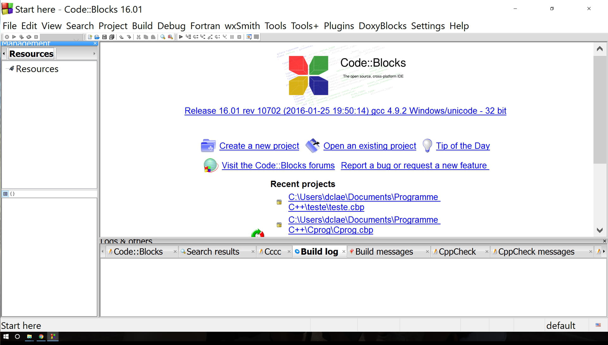Click the Cut scissors icon
Image resolution: width=608 pixels, height=345 pixels.
click(139, 37)
